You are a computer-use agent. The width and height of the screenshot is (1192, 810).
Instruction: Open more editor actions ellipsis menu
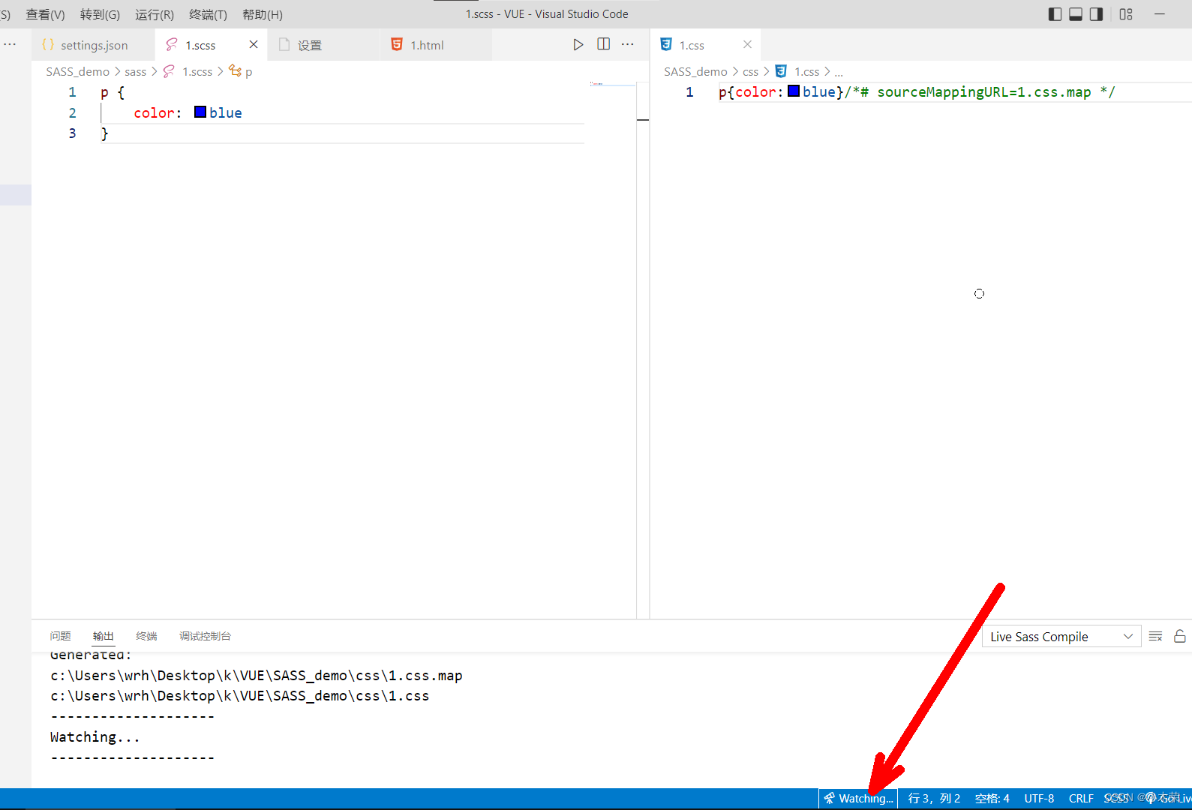tap(628, 44)
